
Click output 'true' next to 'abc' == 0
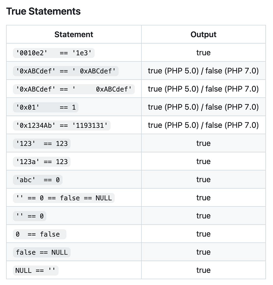pos(203,180)
